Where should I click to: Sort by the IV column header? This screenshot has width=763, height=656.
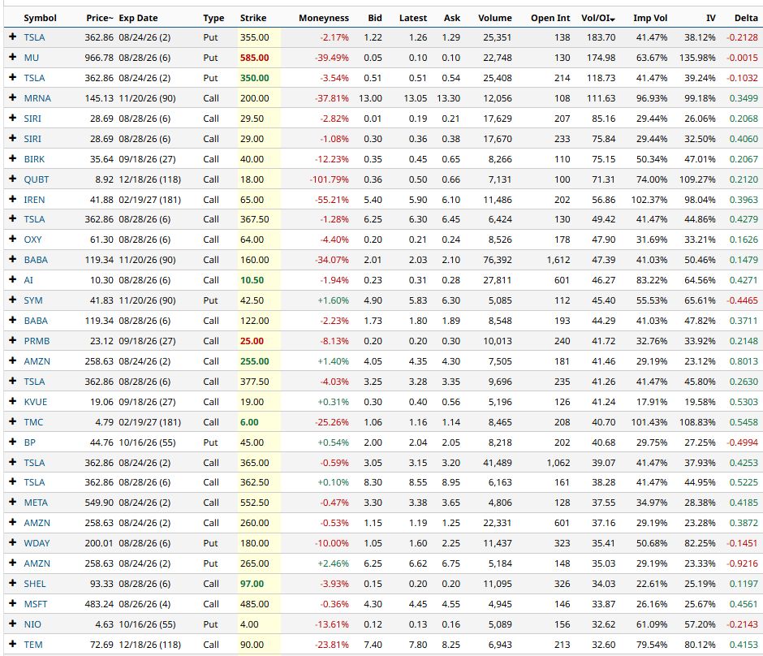pyautogui.click(x=711, y=18)
